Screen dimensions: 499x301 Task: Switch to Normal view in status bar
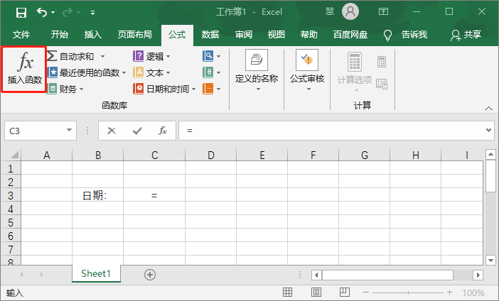click(x=287, y=292)
